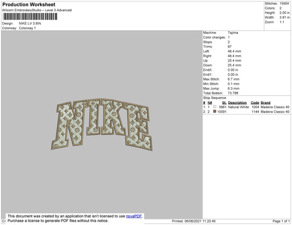
Task: Select the trims value 87
Action: (x=229, y=47)
